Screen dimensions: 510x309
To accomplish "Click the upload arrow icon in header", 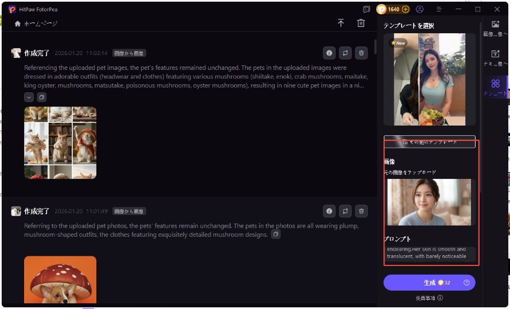I will point(341,23).
